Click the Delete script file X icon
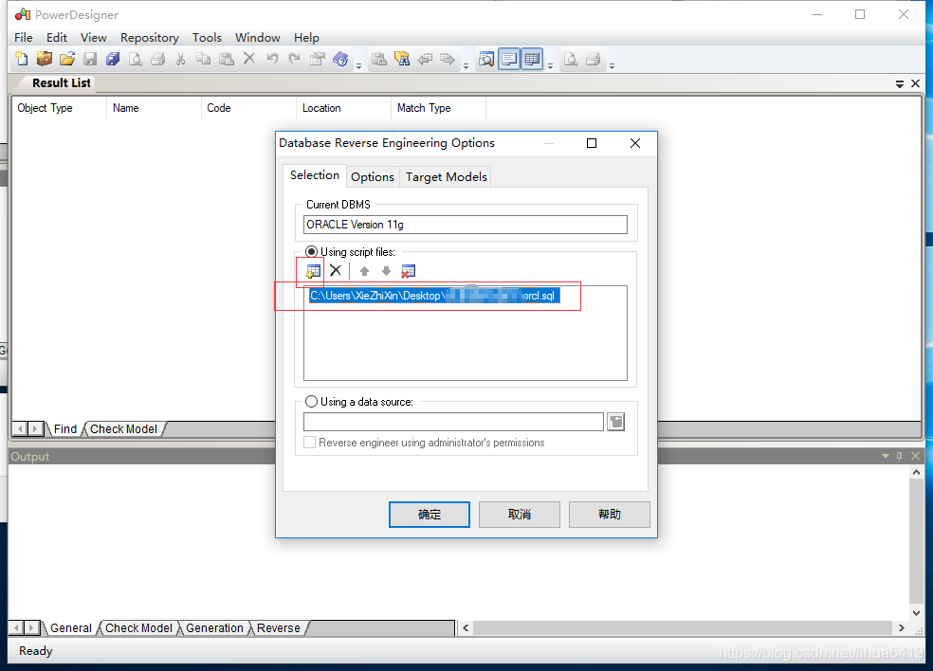This screenshot has height=671, width=933. pos(336,272)
